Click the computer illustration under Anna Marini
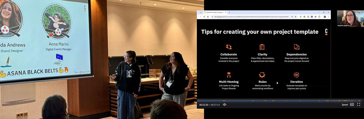 coord(59,59)
